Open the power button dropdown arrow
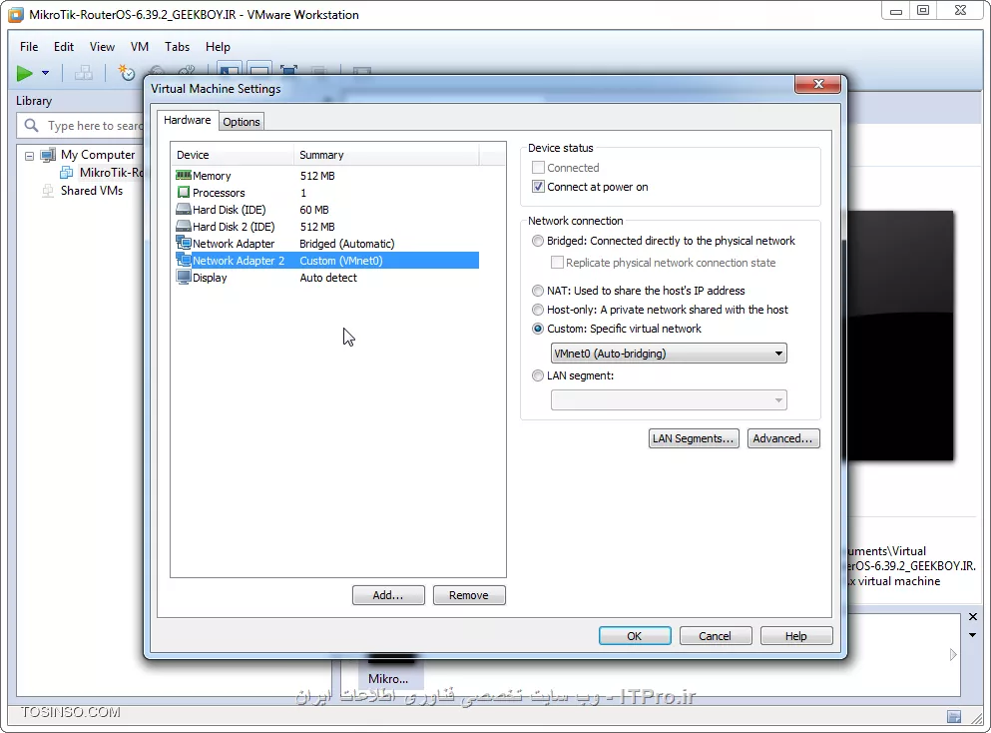Viewport: 991px width, 733px height. click(45, 73)
